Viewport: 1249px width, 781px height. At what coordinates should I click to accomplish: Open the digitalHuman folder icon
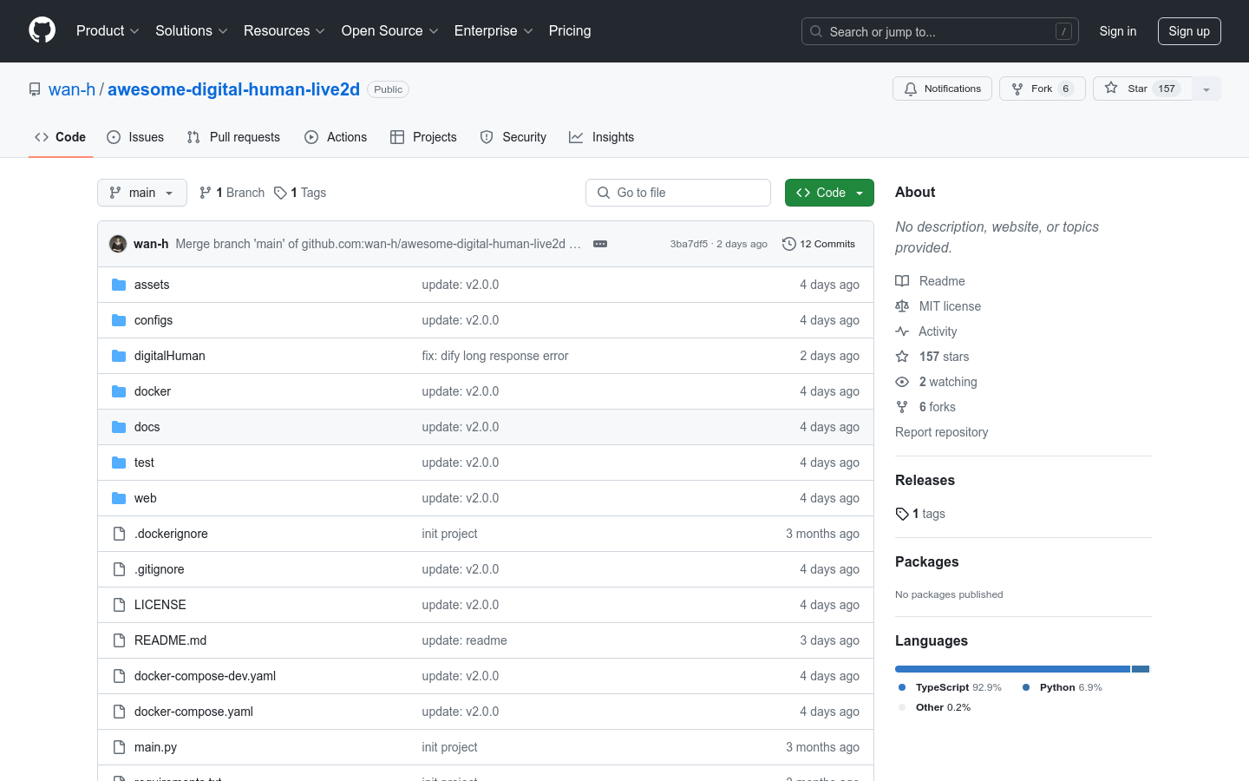(119, 356)
